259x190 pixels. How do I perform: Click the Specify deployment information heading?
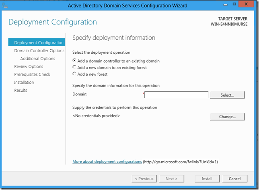(114, 38)
